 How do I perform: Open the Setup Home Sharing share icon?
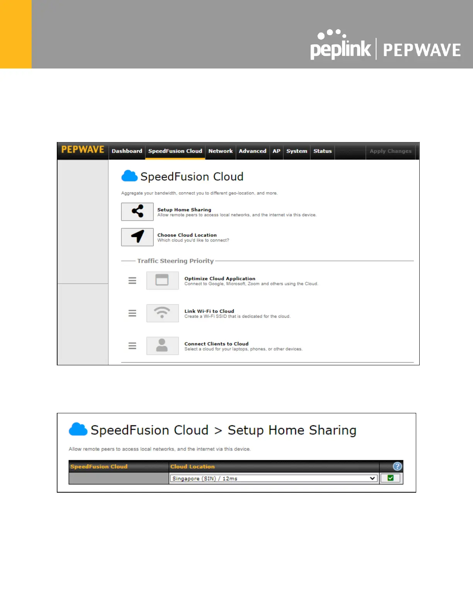[x=137, y=212]
